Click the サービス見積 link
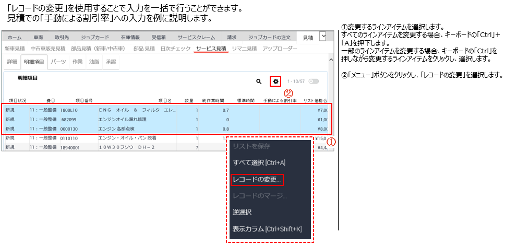 [x=211, y=49]
